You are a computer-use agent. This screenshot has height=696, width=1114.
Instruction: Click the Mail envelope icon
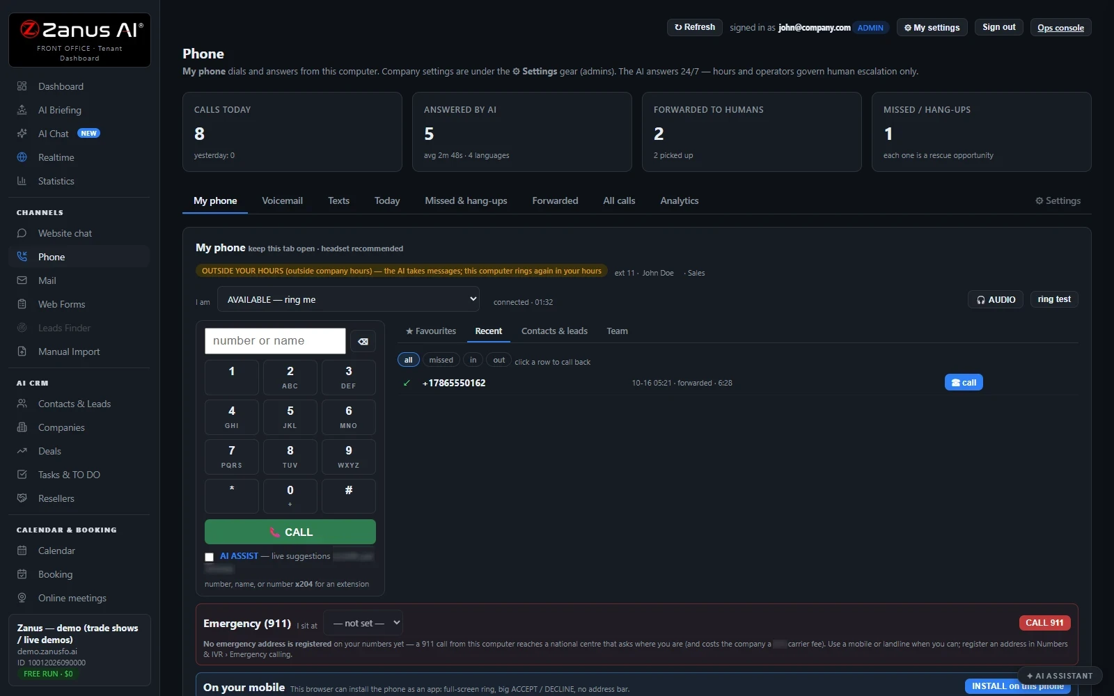coord(22,280)
